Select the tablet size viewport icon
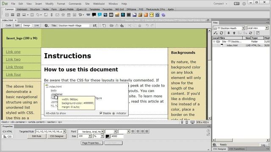Screen dimensions: 271x152 tap(187, 122)
